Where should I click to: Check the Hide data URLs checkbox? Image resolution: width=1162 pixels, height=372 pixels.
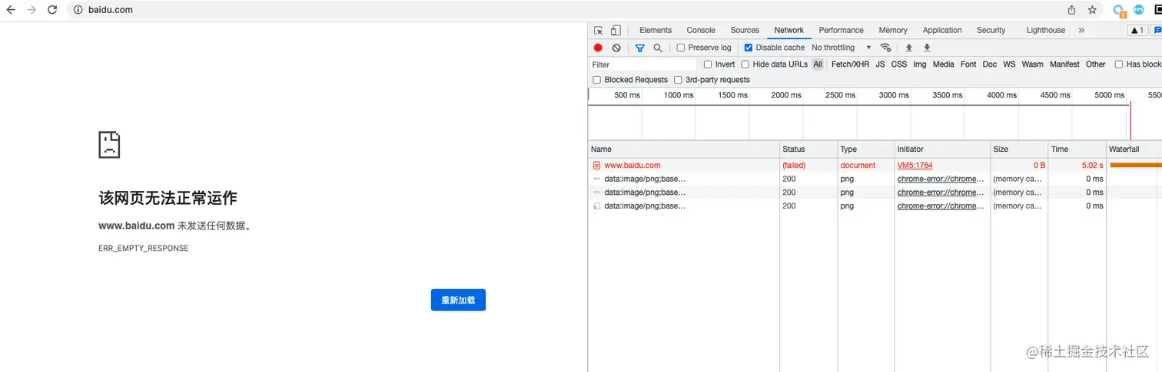pos(745,64)
